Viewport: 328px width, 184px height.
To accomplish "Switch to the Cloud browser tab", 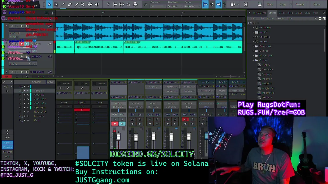I will [x=299, y=13].
